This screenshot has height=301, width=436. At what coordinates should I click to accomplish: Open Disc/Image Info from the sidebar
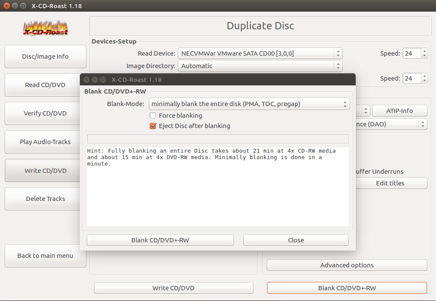click(45, 56)
